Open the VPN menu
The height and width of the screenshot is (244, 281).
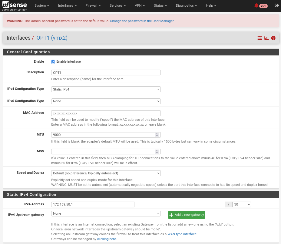point(140,5)
